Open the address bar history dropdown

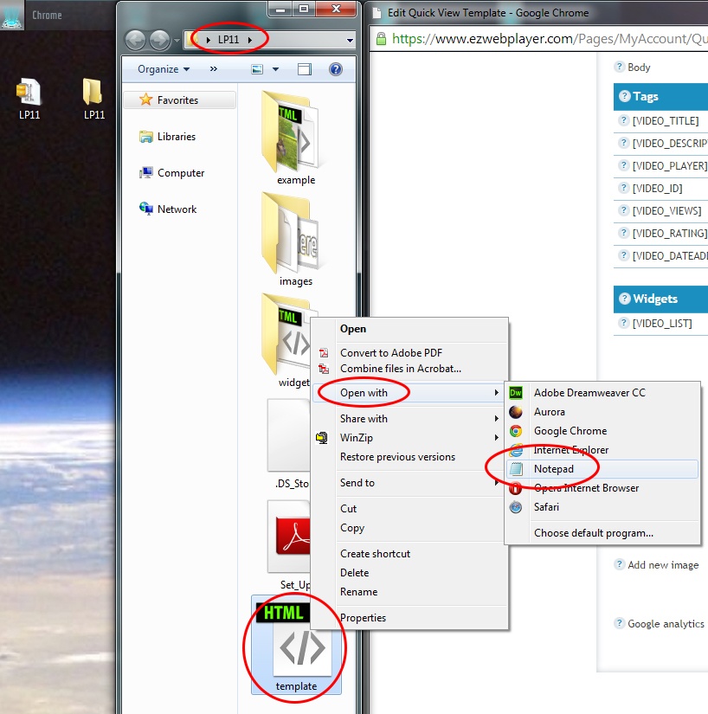tap(350, 40)
